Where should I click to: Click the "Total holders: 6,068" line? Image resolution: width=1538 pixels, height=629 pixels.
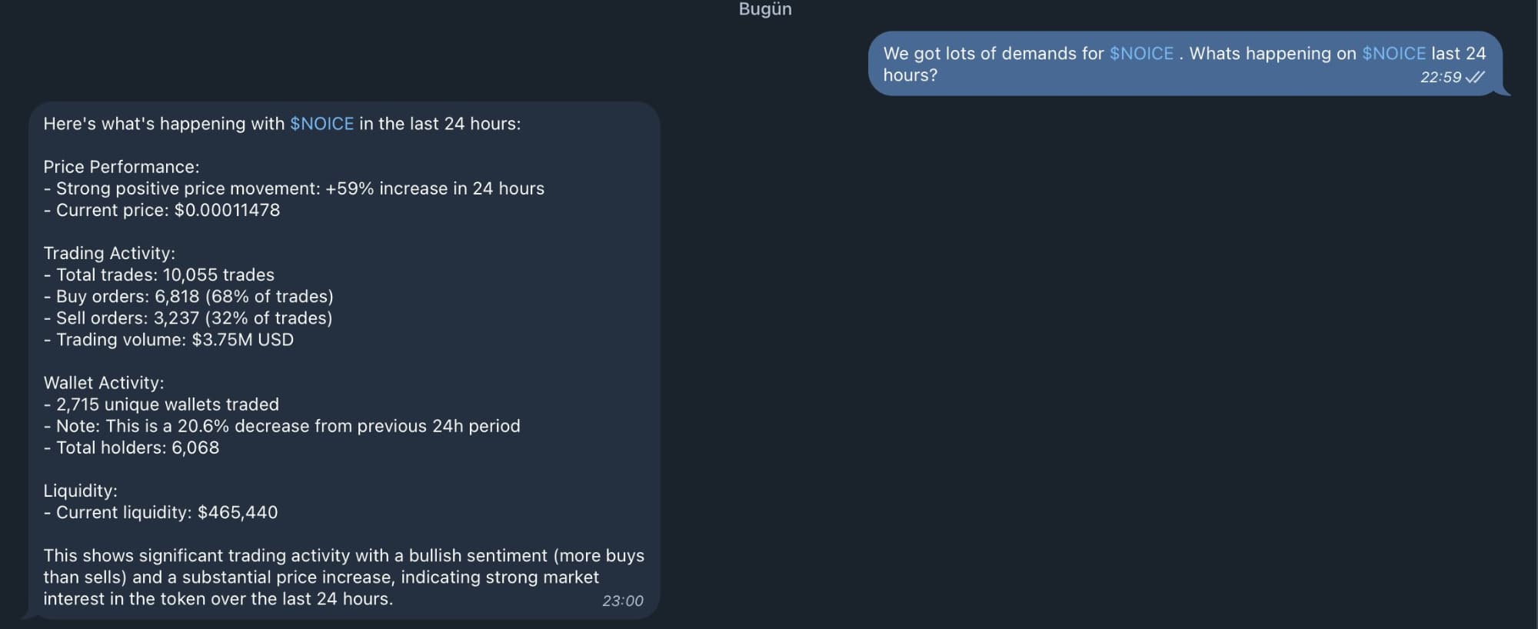pos(137,448)
